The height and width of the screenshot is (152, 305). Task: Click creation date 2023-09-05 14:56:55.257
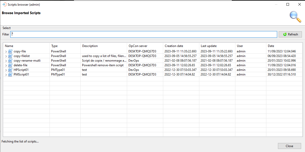180,56
